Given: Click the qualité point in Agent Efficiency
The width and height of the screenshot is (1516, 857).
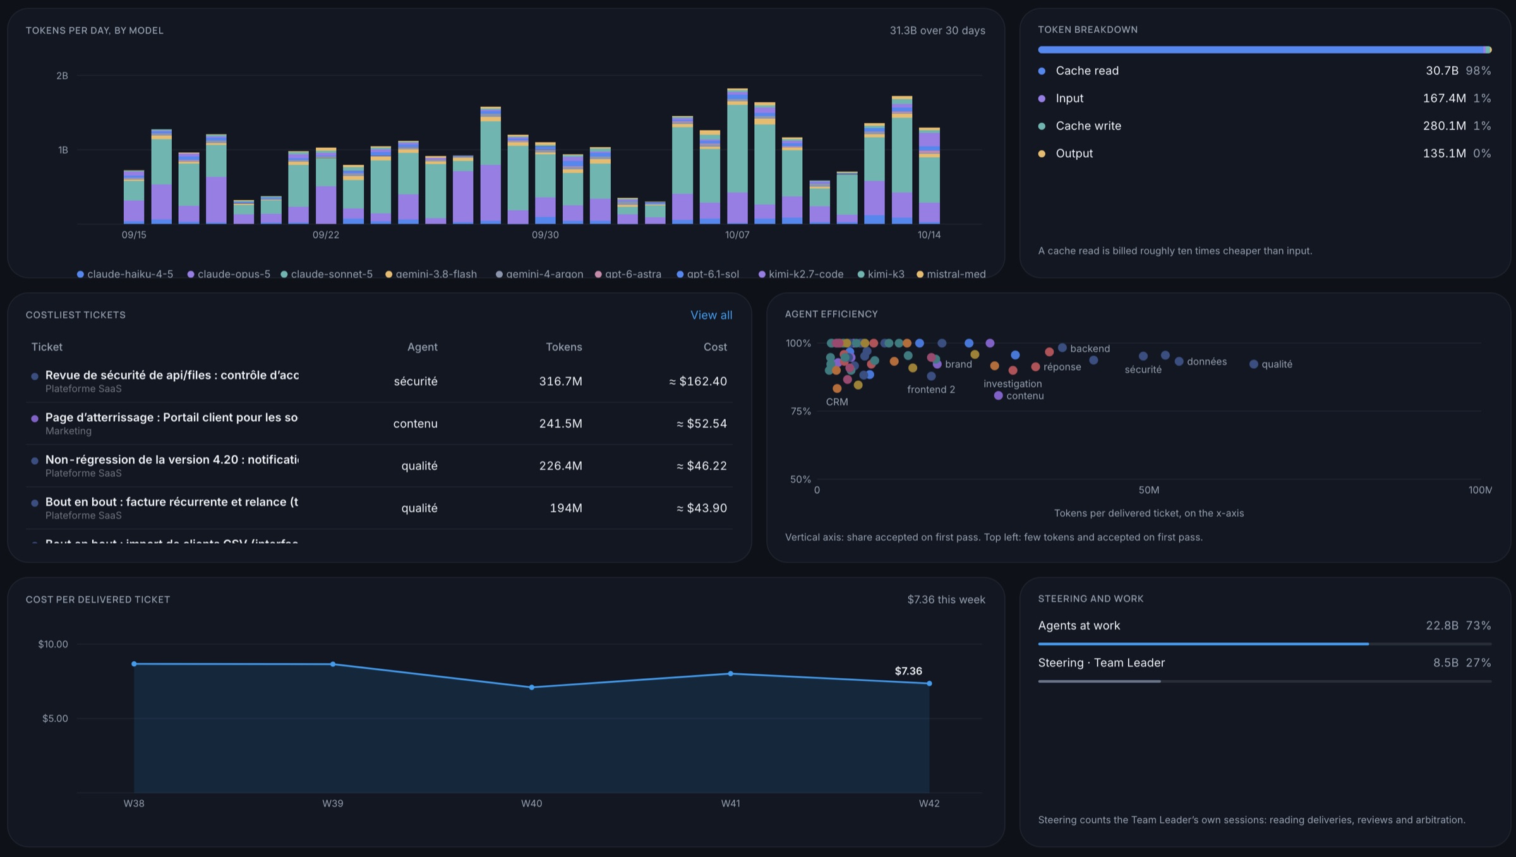Looking at the screenshot, I should (1253, 364).
